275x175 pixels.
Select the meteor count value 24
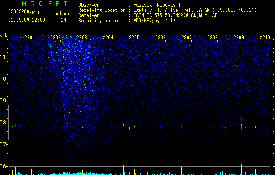(x=63, y=20)
